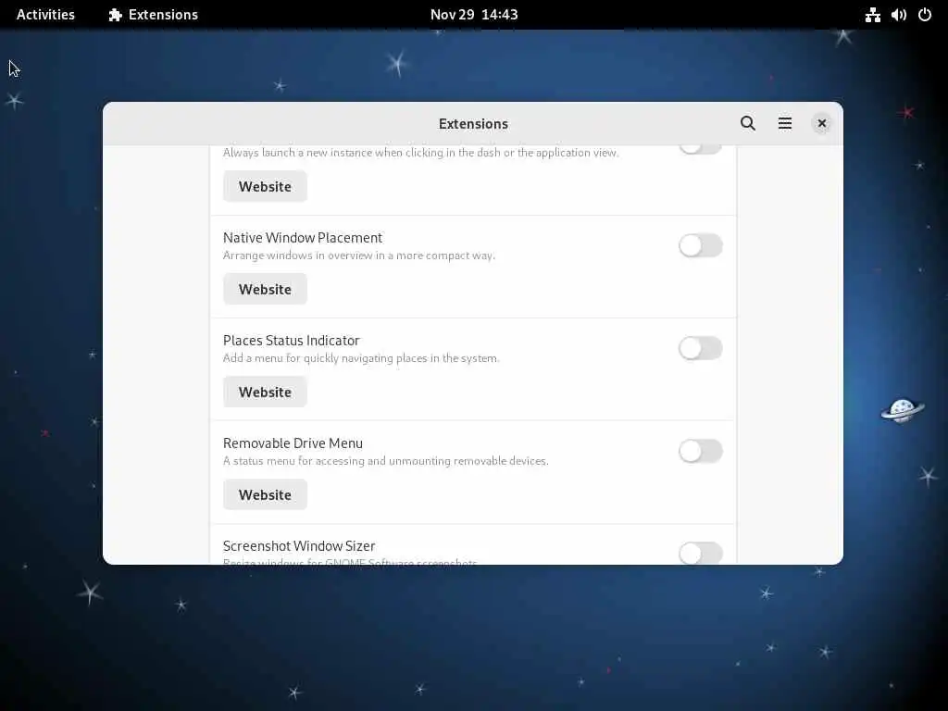The height and width of the screenshot is (711, 948).
Task: Open search in Extensions header
Action: (x=748, y=123)
